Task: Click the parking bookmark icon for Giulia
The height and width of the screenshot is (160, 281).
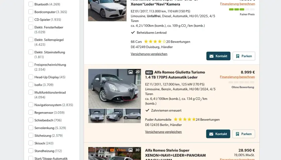Action: (x=238, y=56)
